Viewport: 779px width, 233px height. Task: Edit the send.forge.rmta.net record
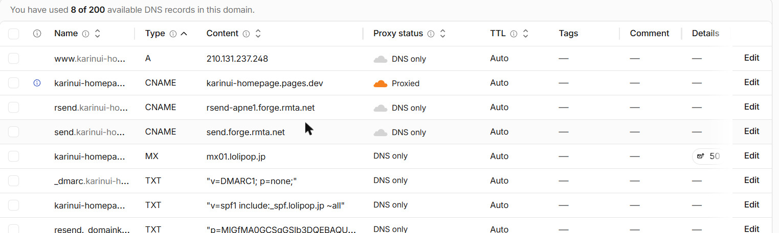751,132
